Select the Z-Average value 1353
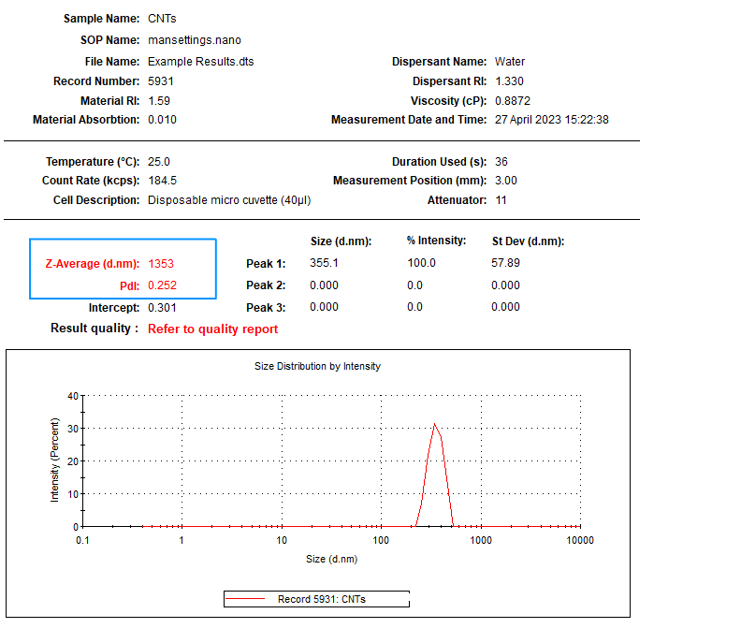 pos(161,263)
